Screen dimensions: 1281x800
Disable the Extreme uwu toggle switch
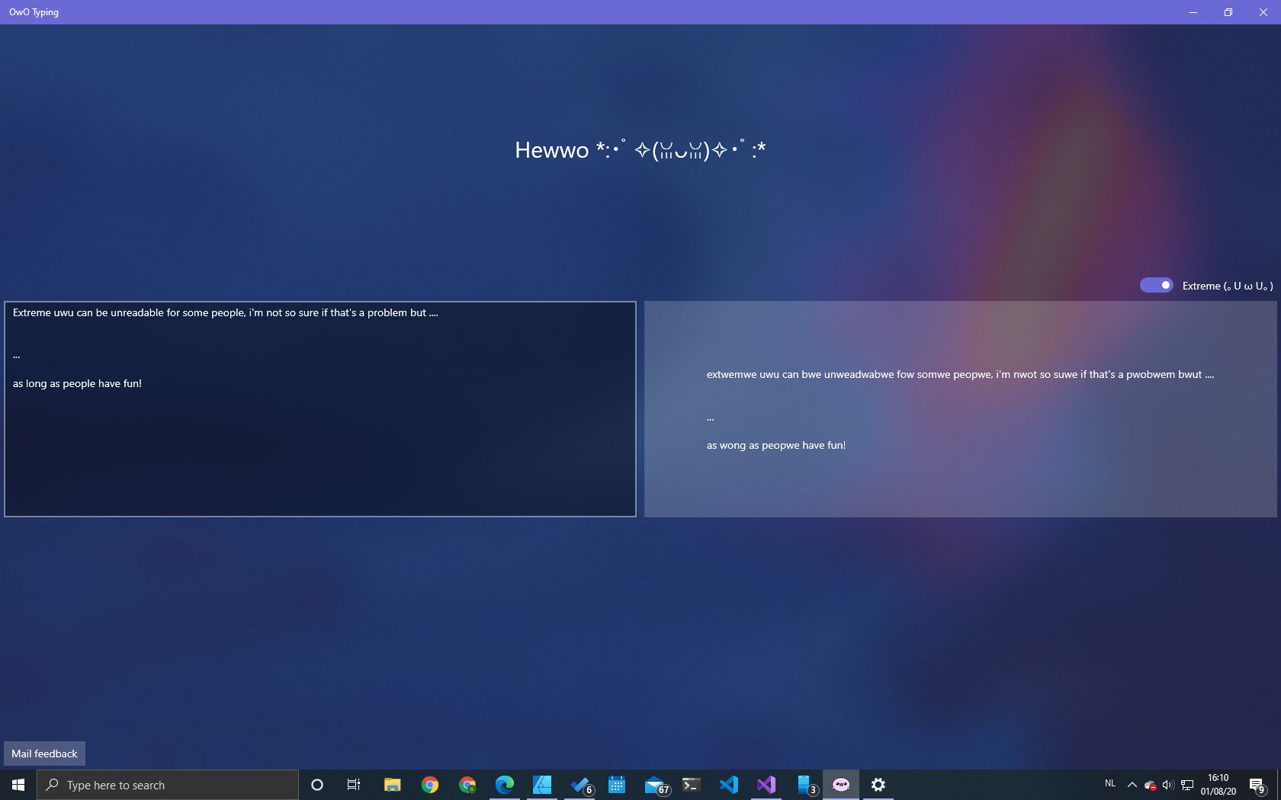pyautogui.click(x=1156, y=285)
